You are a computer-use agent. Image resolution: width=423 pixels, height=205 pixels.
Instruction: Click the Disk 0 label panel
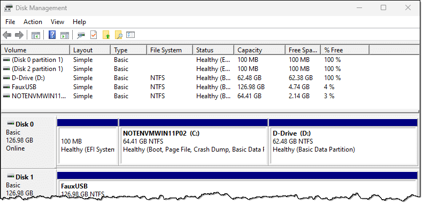tap(28, 141)
